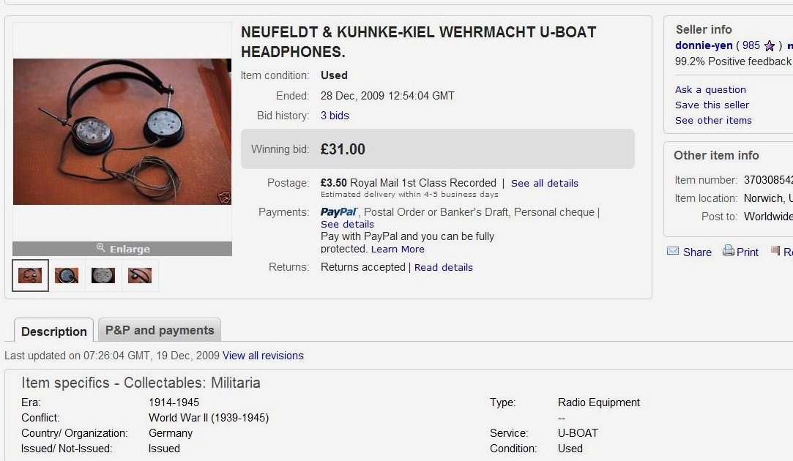Click Ask a question link
This screenshot has width=793, height=461.
tap(710, 89)
